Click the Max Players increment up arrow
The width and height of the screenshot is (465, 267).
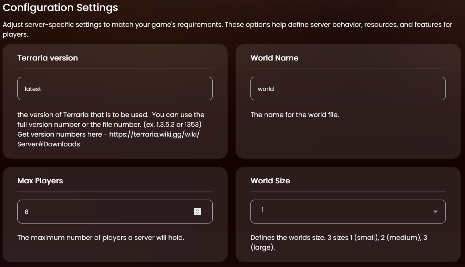(x=198, y=210)
